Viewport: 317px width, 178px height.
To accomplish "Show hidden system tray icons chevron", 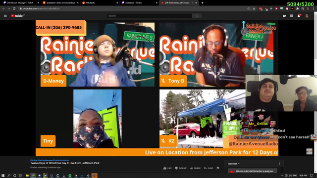I will [282, 176].
